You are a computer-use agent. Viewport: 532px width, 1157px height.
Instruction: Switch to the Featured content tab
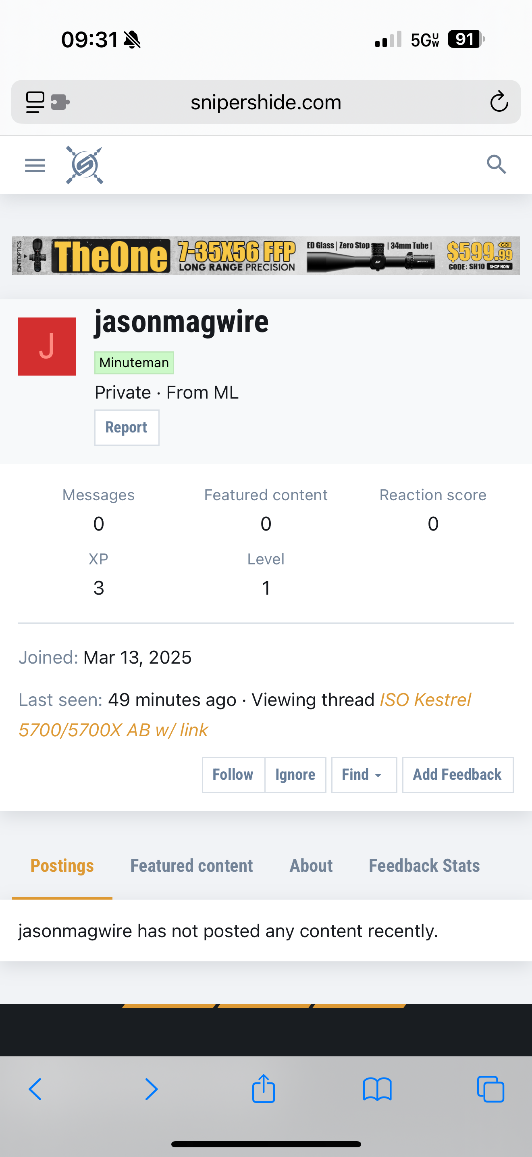point(191,865)
